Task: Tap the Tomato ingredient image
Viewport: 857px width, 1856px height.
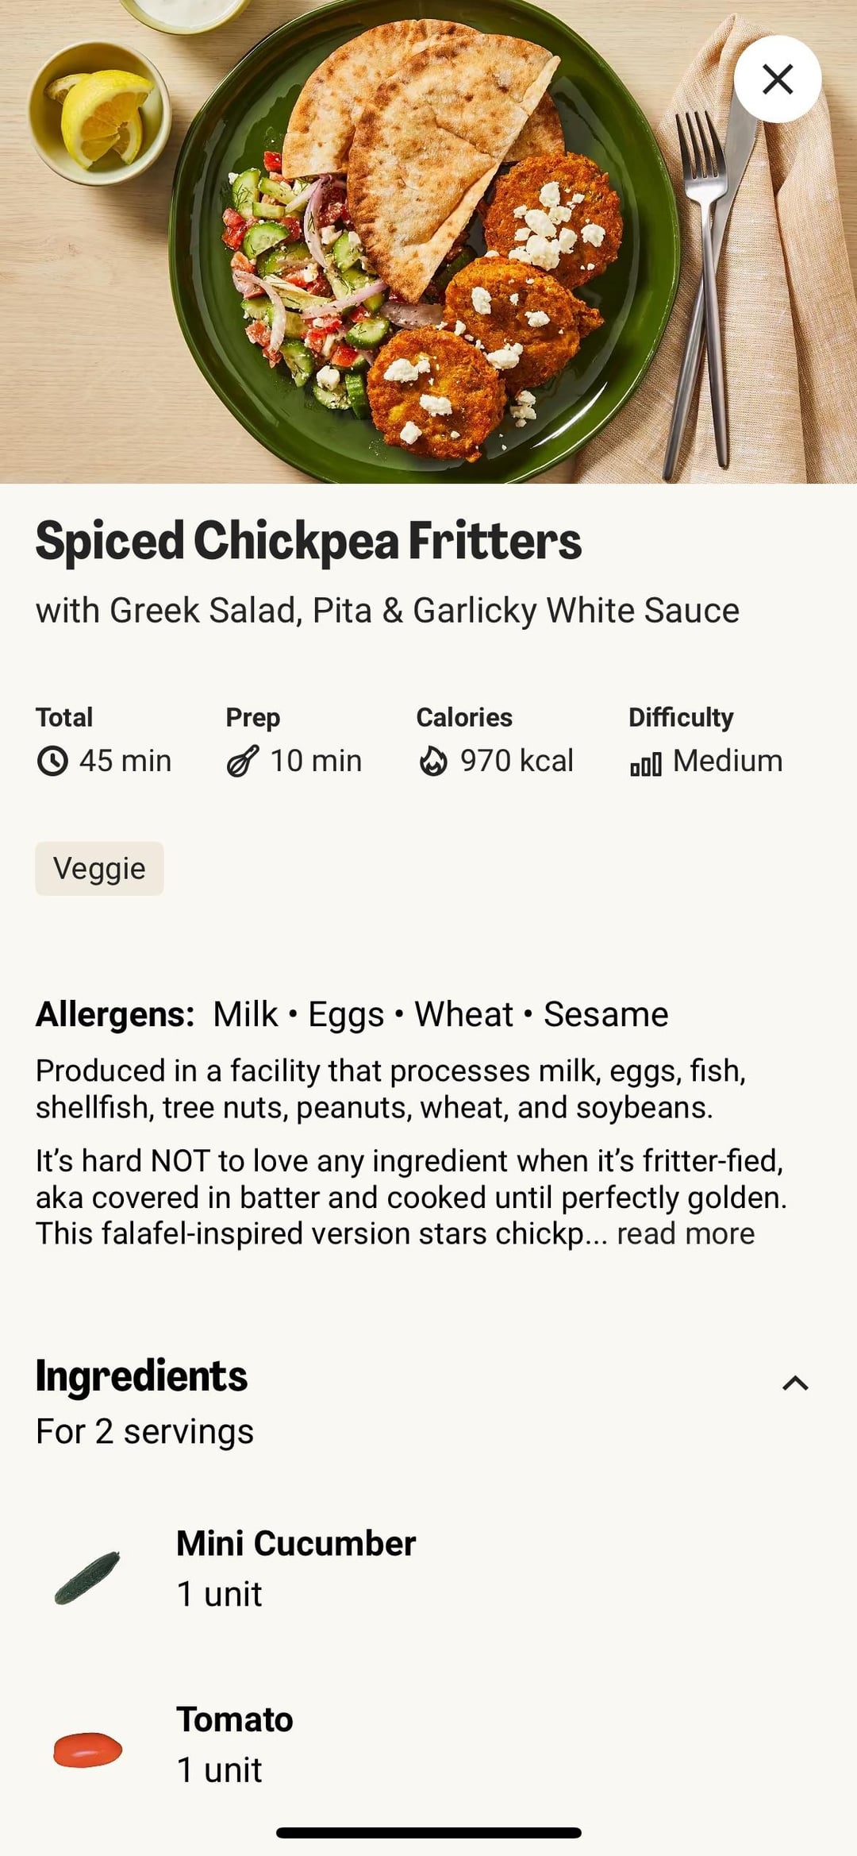Action: [87, 1750]
